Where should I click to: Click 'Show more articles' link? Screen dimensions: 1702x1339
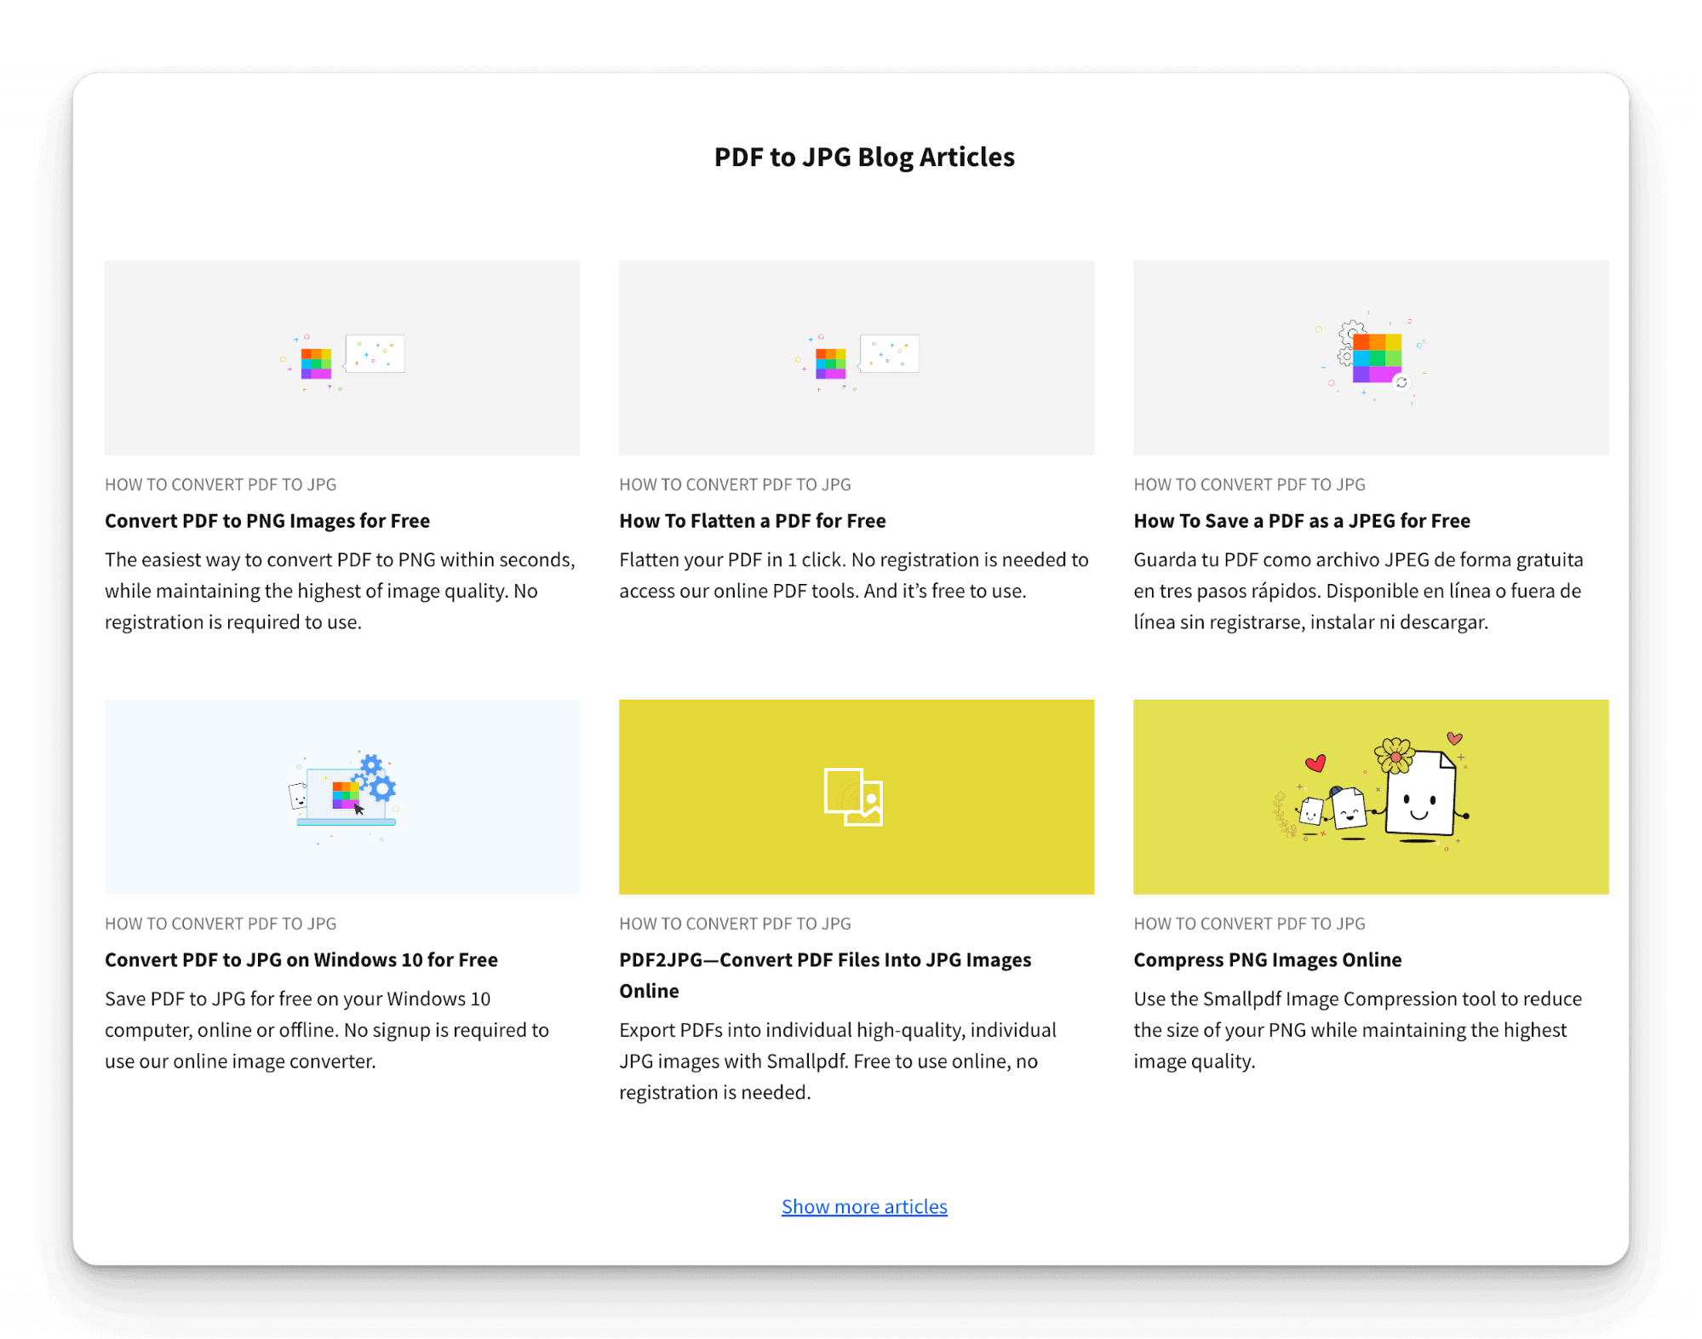[x=863, y=1206]
